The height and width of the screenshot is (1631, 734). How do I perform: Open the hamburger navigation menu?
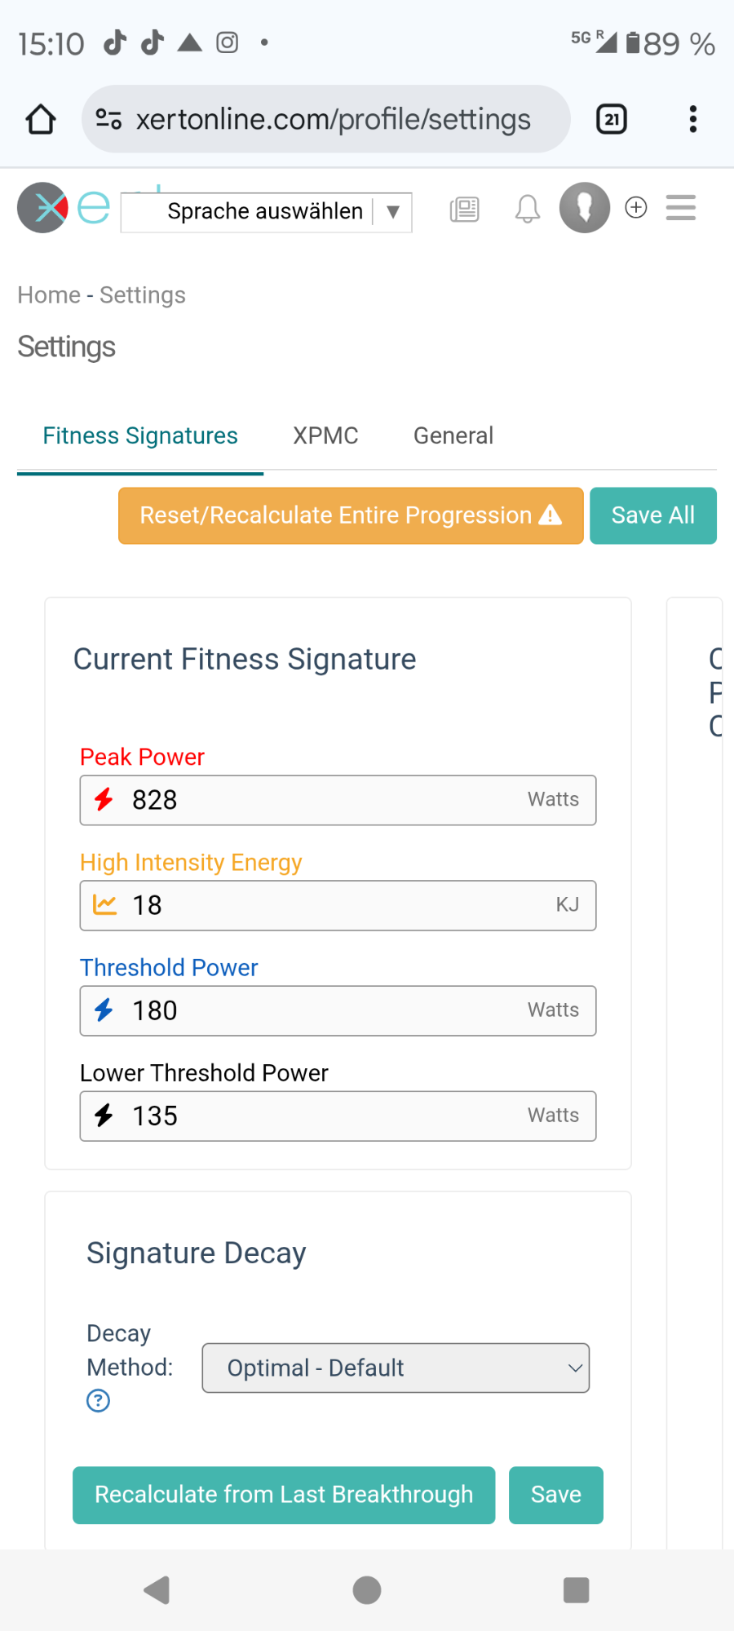(x=680, y=208)
